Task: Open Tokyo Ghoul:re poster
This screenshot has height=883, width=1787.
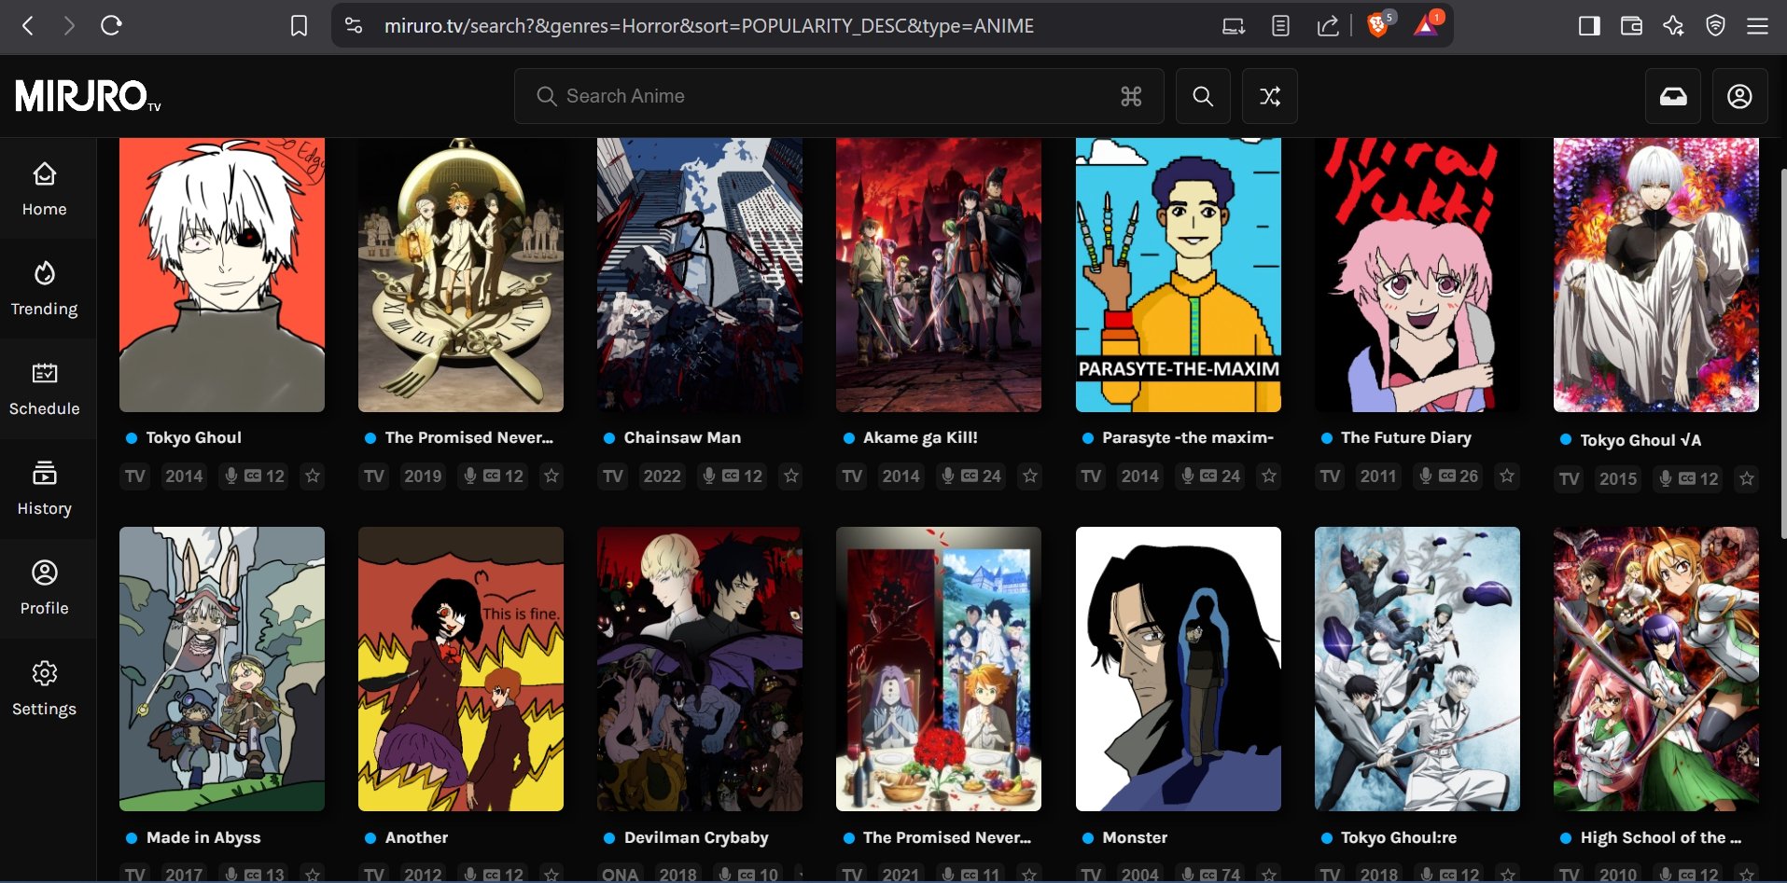Action: point(1417,669)
